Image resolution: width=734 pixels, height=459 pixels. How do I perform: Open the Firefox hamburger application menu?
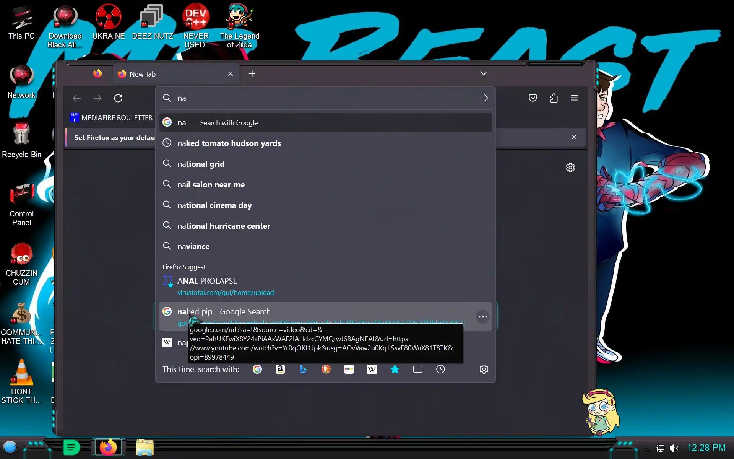(x=574, y=98)
